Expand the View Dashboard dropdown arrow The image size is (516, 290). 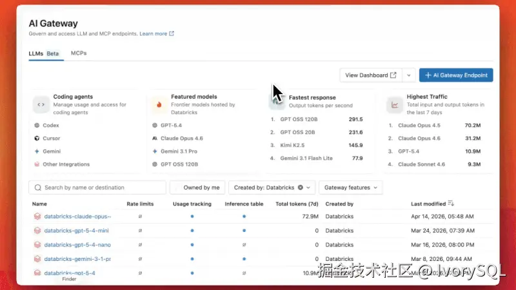(409, 75)
